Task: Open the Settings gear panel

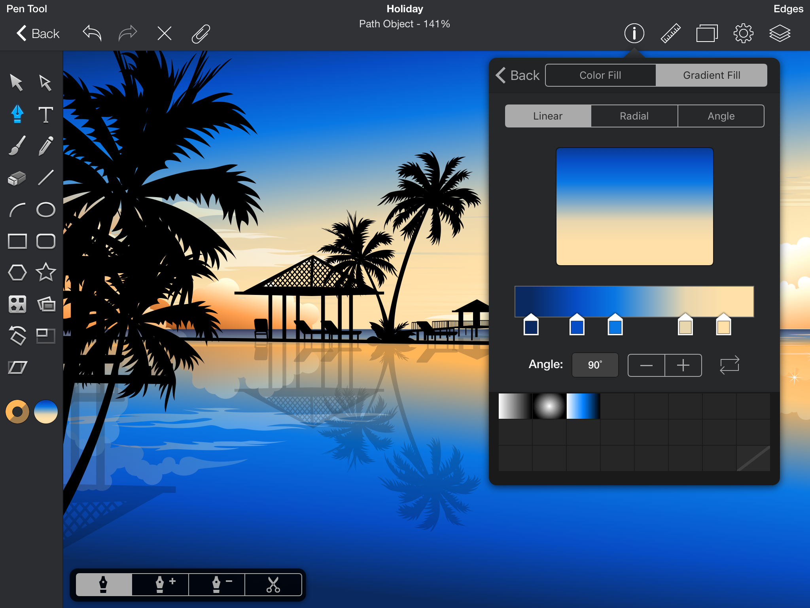Action: pos(743,33)
